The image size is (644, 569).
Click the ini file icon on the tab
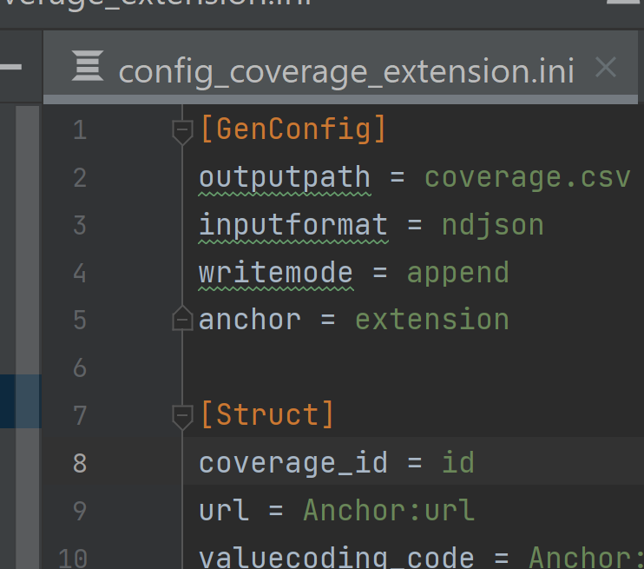tap(88, 66)
